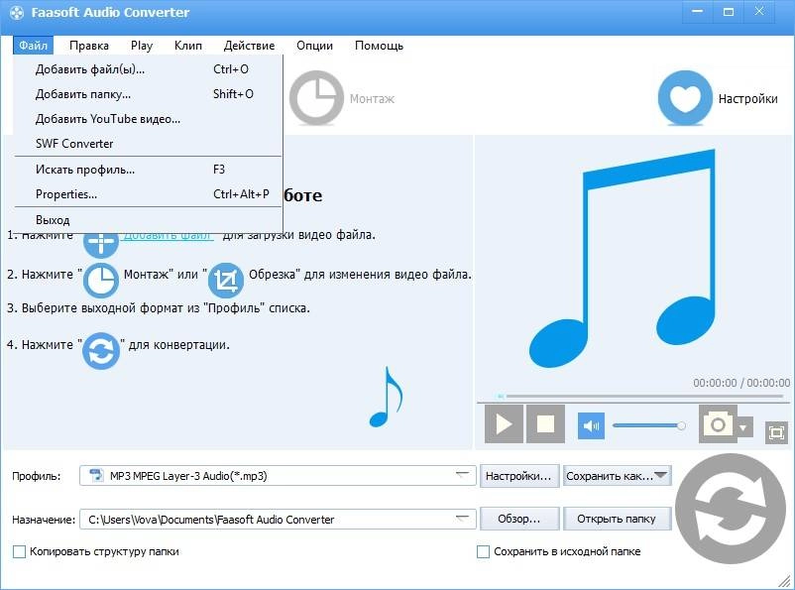Click the Обрезка crop icon in instructions

[x=226, y=280]
